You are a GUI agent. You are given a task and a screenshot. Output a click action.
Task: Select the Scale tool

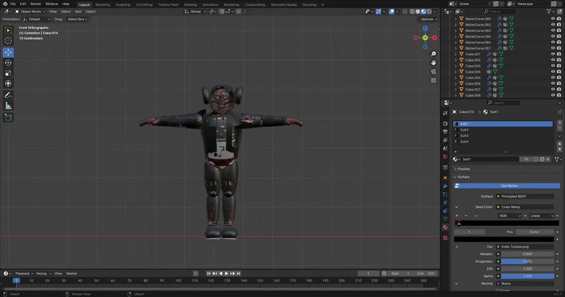[x=8, y=72]
